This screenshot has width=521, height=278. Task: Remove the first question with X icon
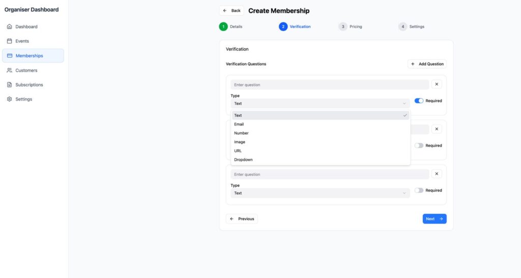pos(437,84)
